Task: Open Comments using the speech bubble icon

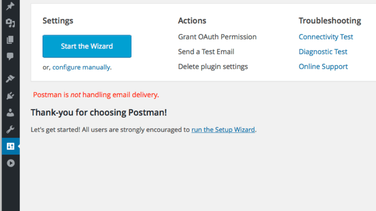Action: pos(10,56)
